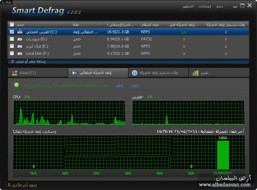Screen dimensions: 257x190
Task: Expand the add file or folder bar
Action: (28, 62)
